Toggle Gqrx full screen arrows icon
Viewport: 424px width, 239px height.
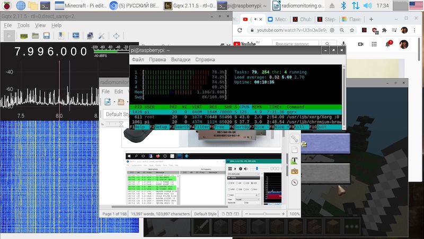tap(116, 36)
